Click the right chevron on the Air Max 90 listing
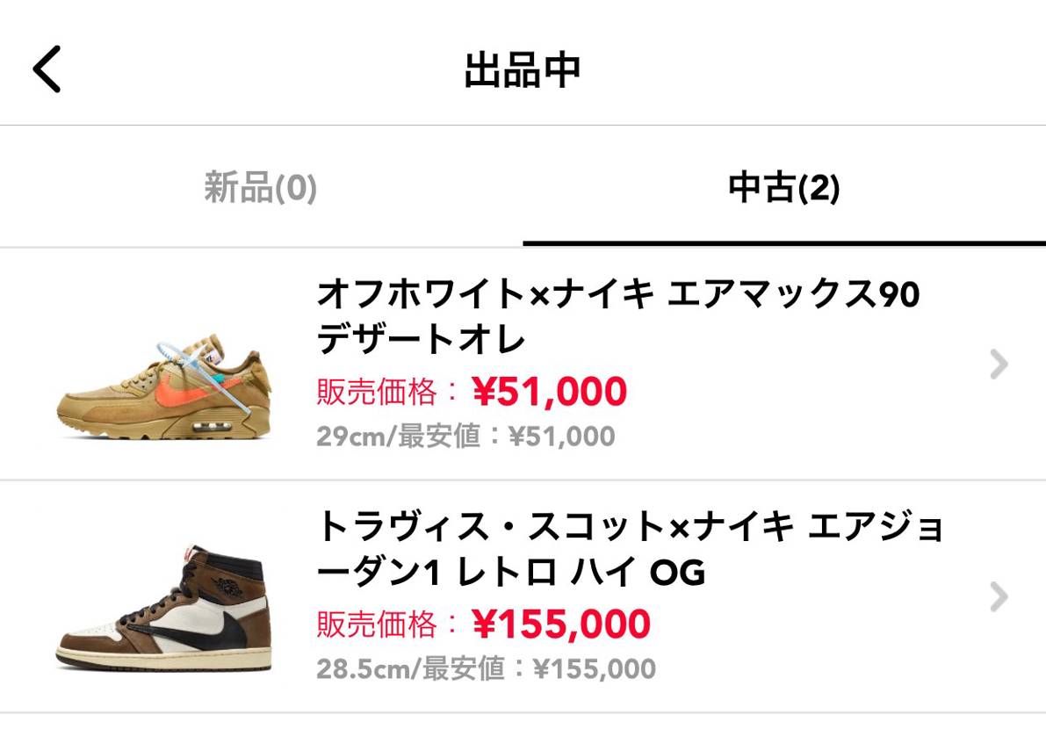The image size is (1046, 729). click(x=998, y=364)
